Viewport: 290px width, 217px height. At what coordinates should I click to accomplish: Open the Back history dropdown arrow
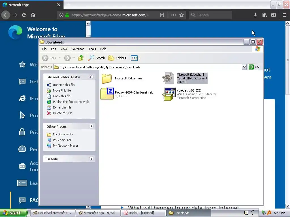(59, 58)
